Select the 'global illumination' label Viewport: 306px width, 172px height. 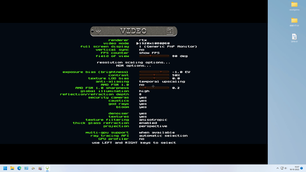[x=104, y=91]
